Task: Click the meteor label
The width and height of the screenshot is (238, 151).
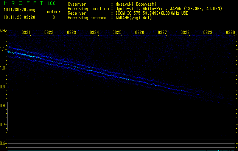Action: (x=54, y=12)
